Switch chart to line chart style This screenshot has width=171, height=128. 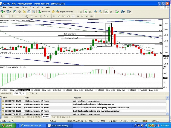(x=90, y=12)
